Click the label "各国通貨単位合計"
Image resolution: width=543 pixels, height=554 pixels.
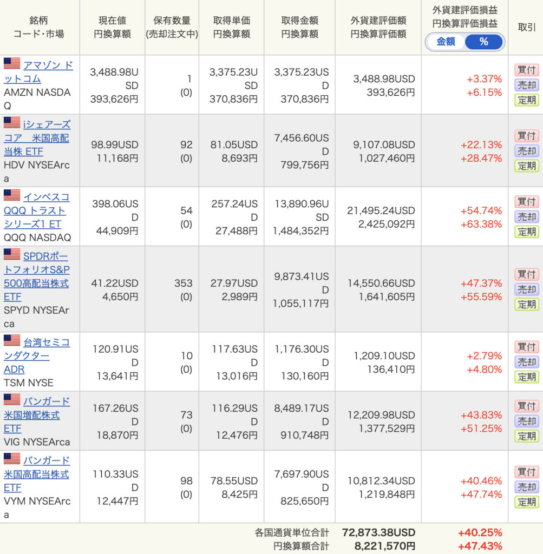[292, 532]
